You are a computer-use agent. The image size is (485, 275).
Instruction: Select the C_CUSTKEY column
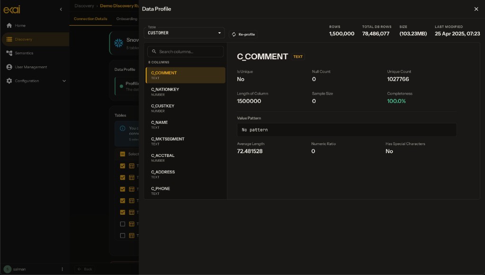pos(185,108)
